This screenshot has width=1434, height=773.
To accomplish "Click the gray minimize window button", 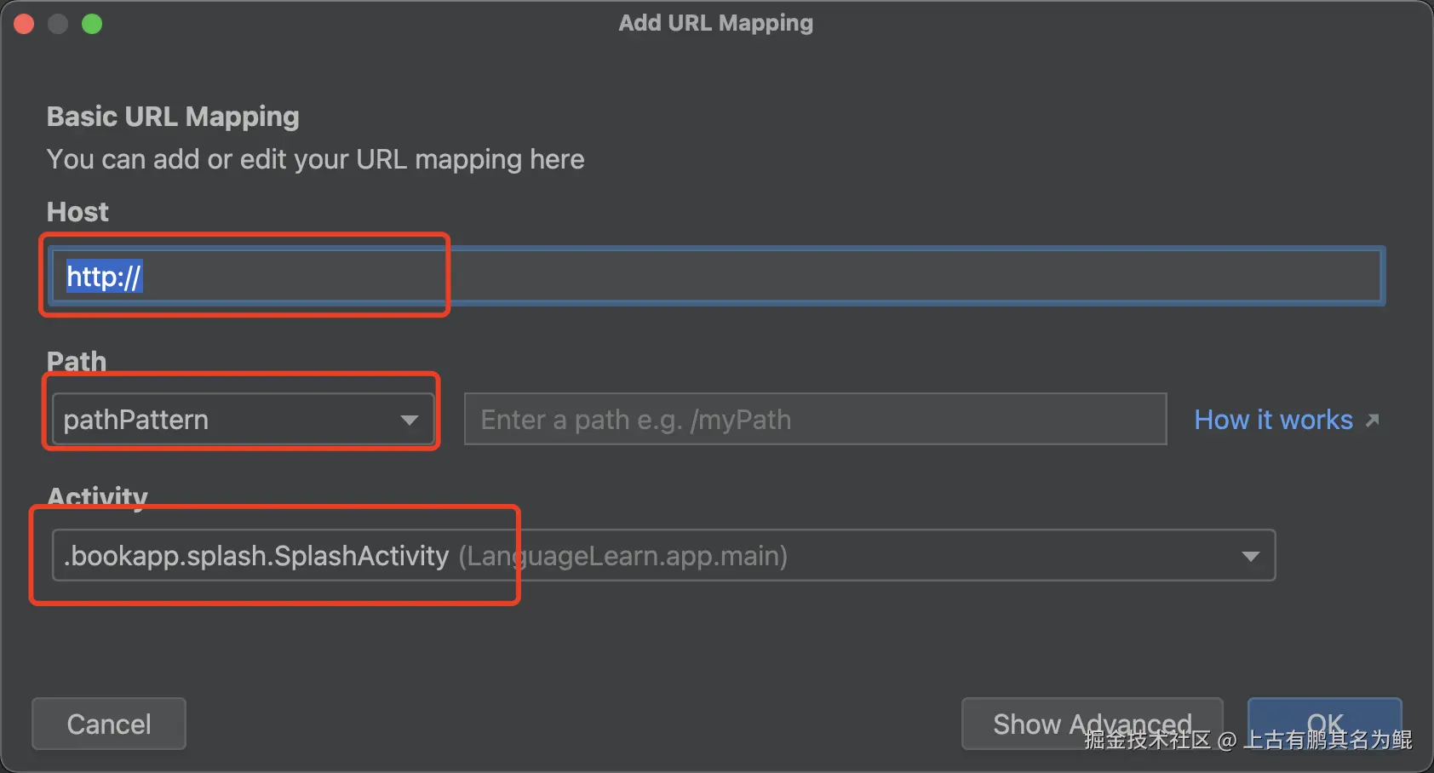I will tap(58, 24).
